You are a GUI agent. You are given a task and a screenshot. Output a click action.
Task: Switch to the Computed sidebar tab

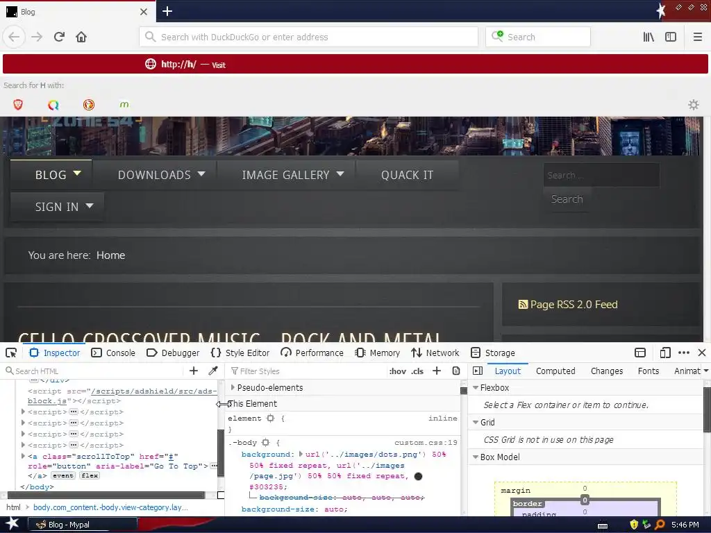tap(555, 371)
